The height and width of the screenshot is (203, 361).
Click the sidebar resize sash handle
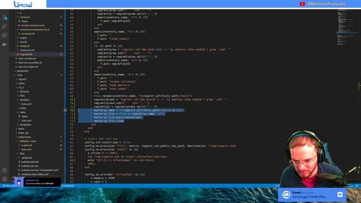coord(65,111)
